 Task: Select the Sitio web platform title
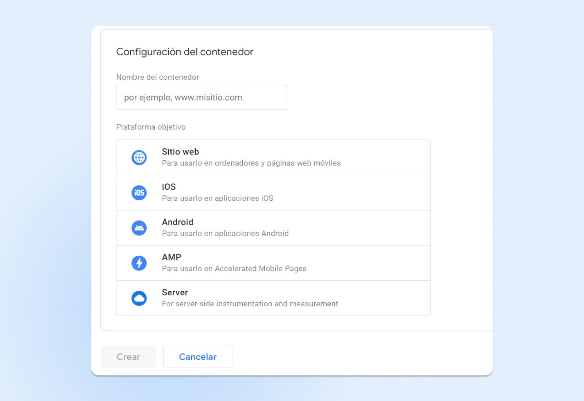[x=180, y=152]
